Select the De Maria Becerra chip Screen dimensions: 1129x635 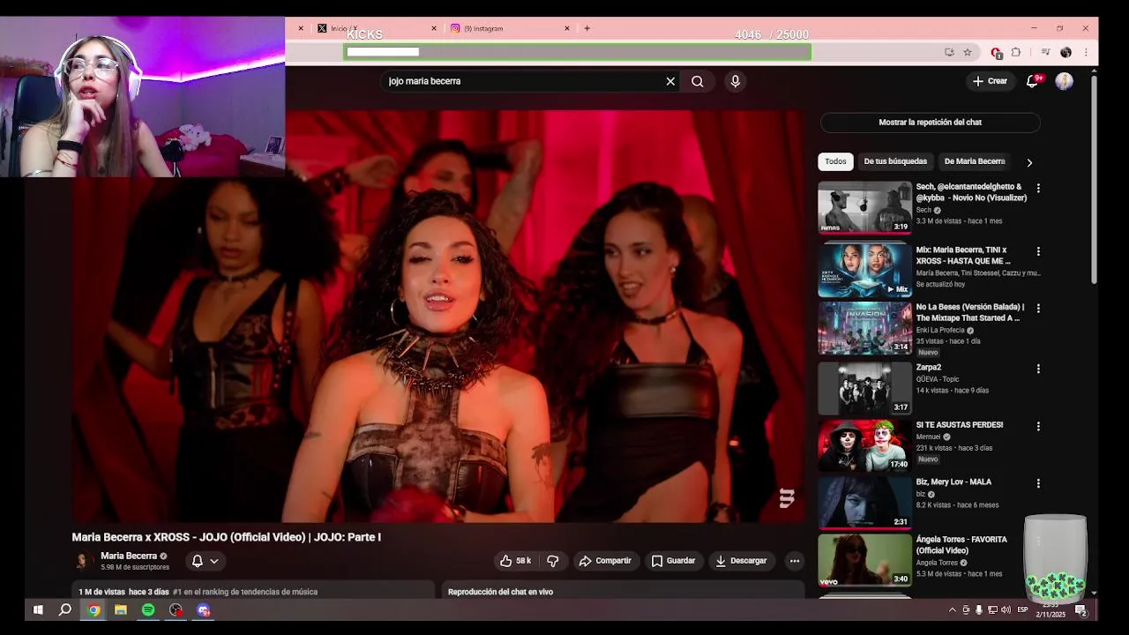(x=975, y=161)
